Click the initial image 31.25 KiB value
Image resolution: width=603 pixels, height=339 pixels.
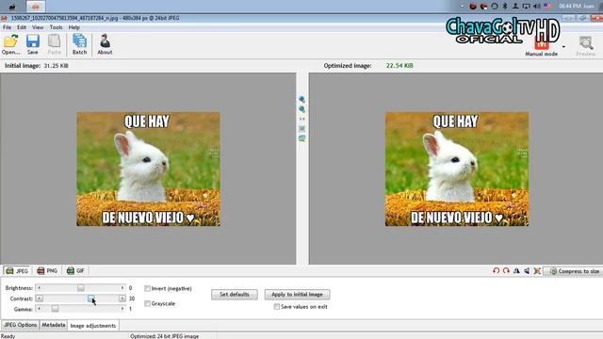click(56, 66)
